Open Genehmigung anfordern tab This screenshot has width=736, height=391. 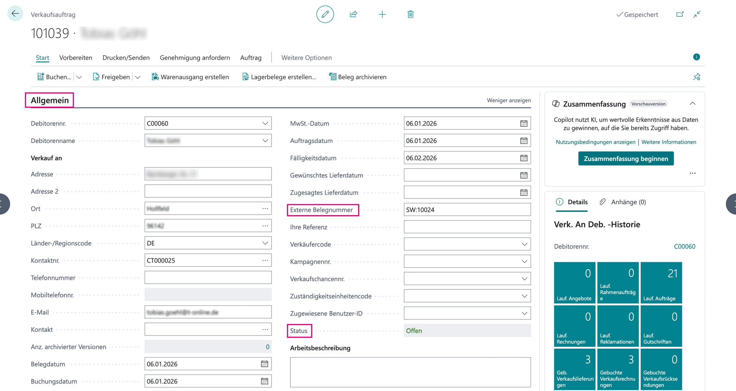pyautogui.click(x=195, y=57)
